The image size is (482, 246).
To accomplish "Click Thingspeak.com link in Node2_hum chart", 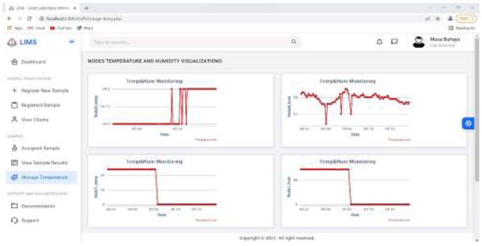I will [399, 220].
